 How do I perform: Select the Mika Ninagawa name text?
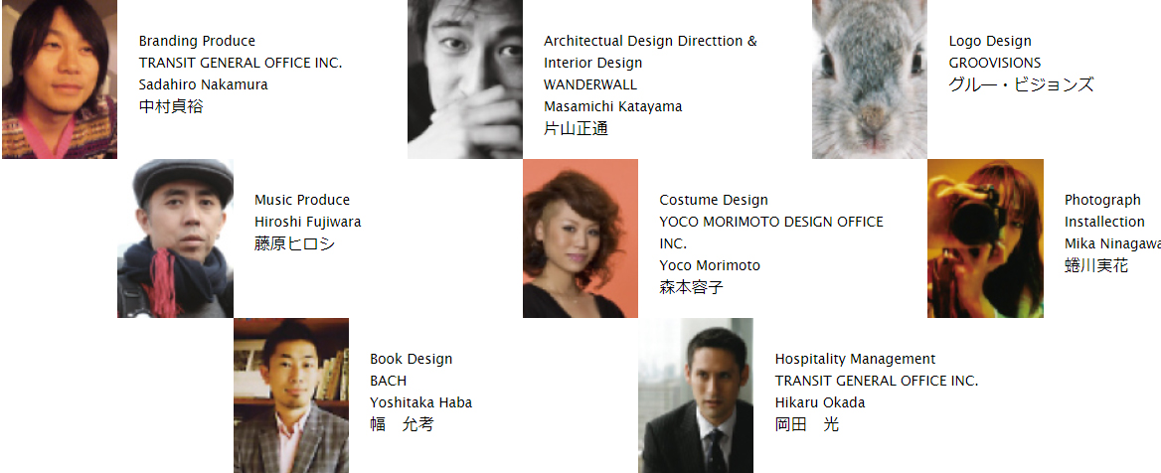[1113, 244]
